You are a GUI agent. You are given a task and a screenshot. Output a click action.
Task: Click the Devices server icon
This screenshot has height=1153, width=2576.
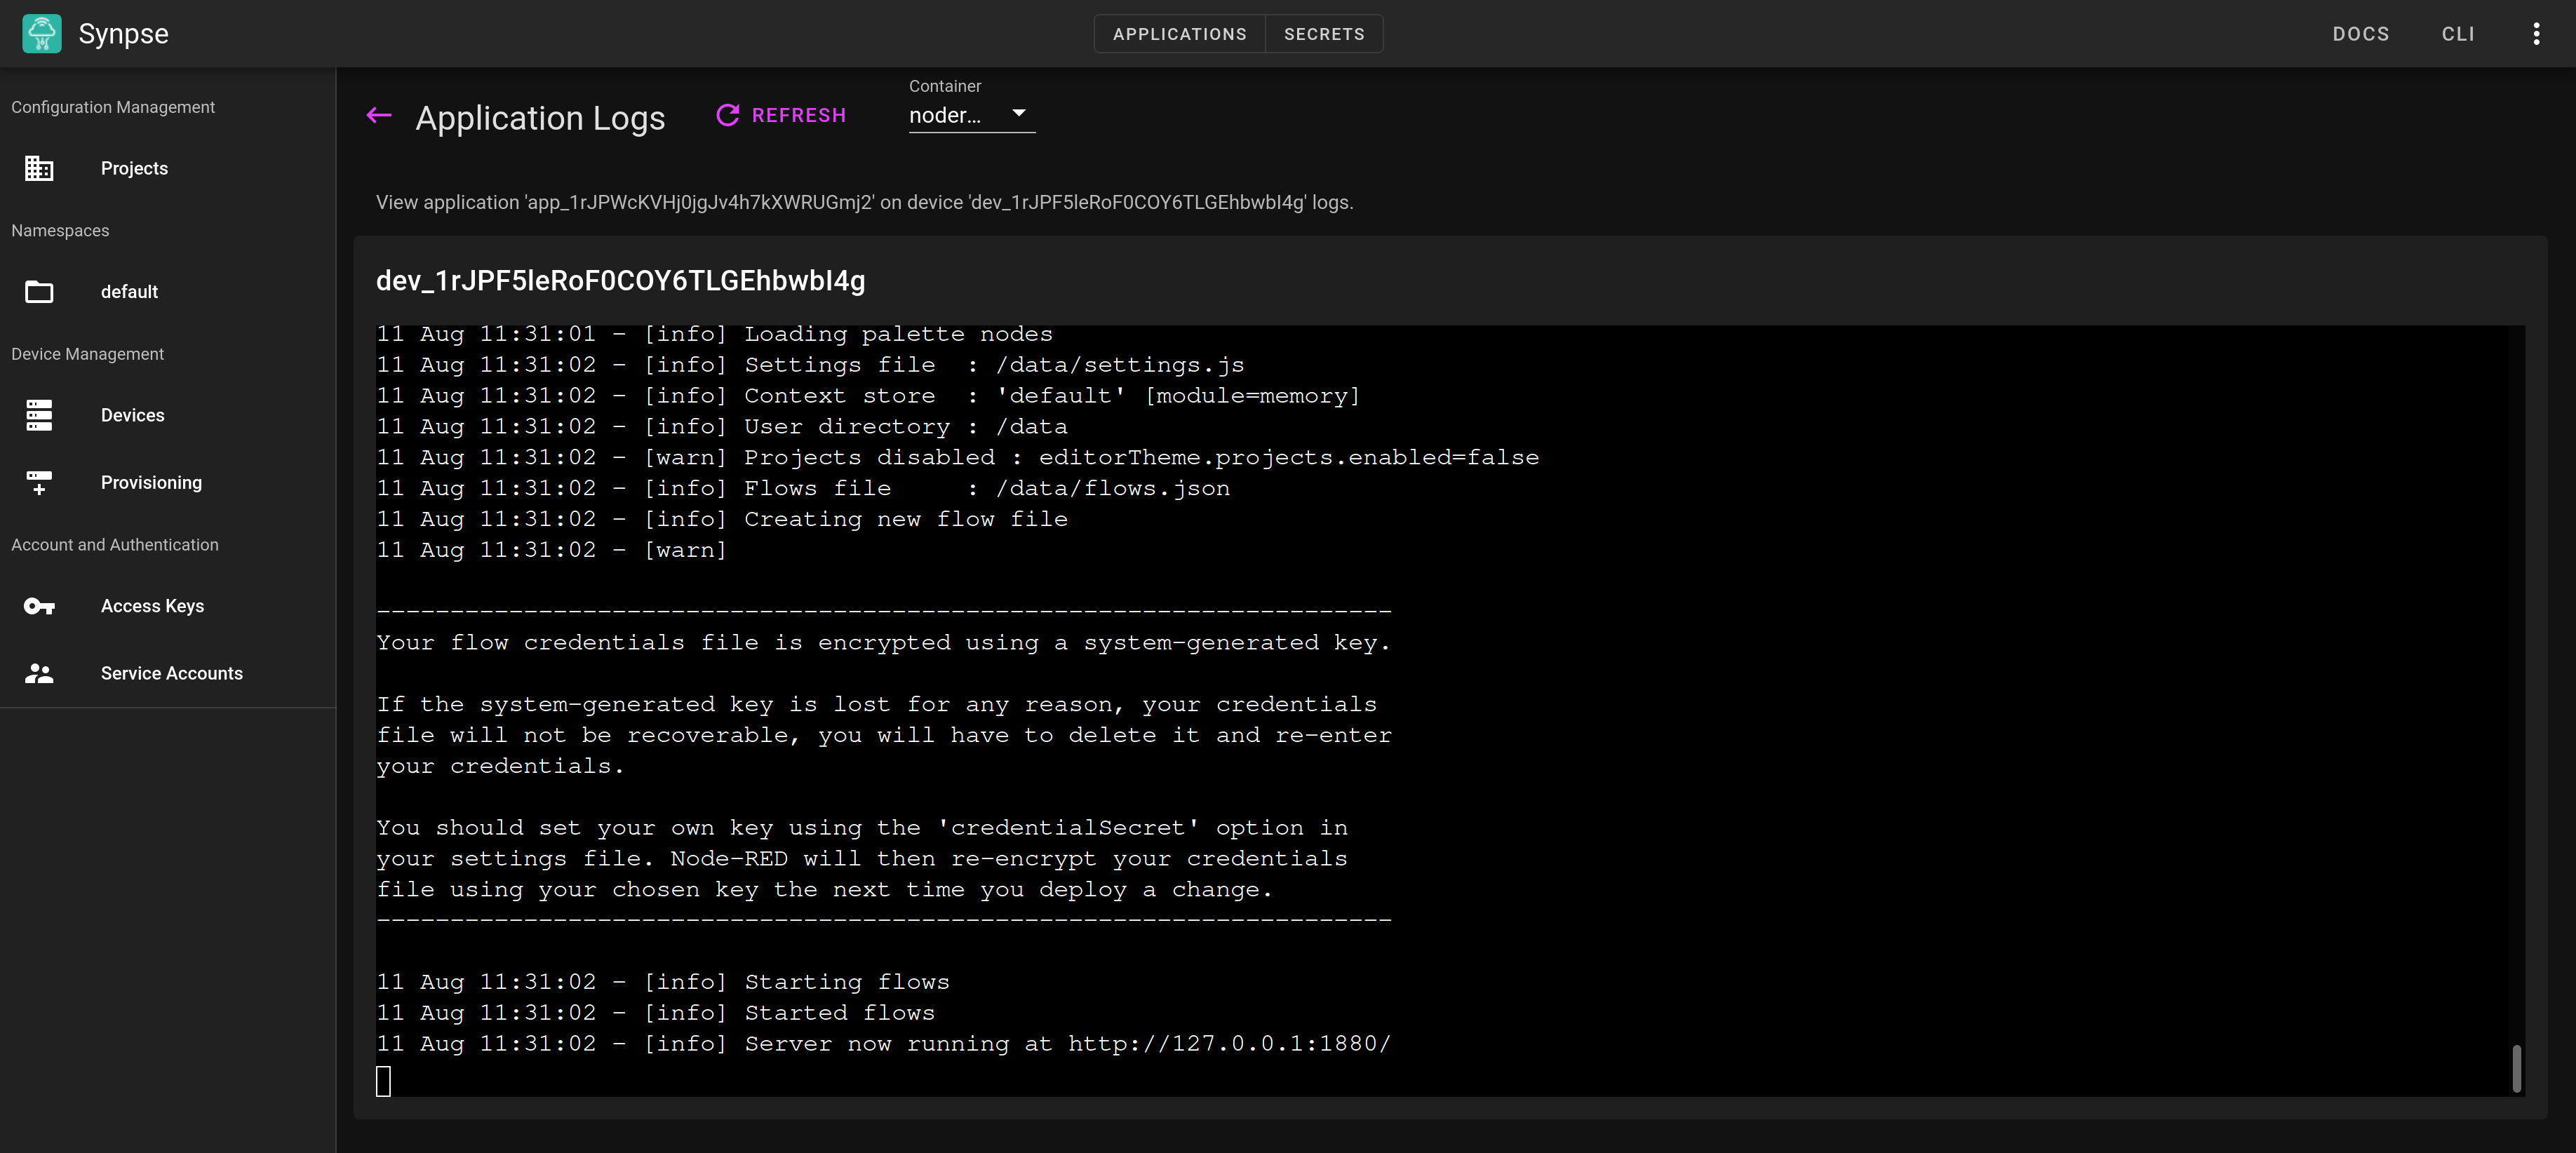(39, 415)
